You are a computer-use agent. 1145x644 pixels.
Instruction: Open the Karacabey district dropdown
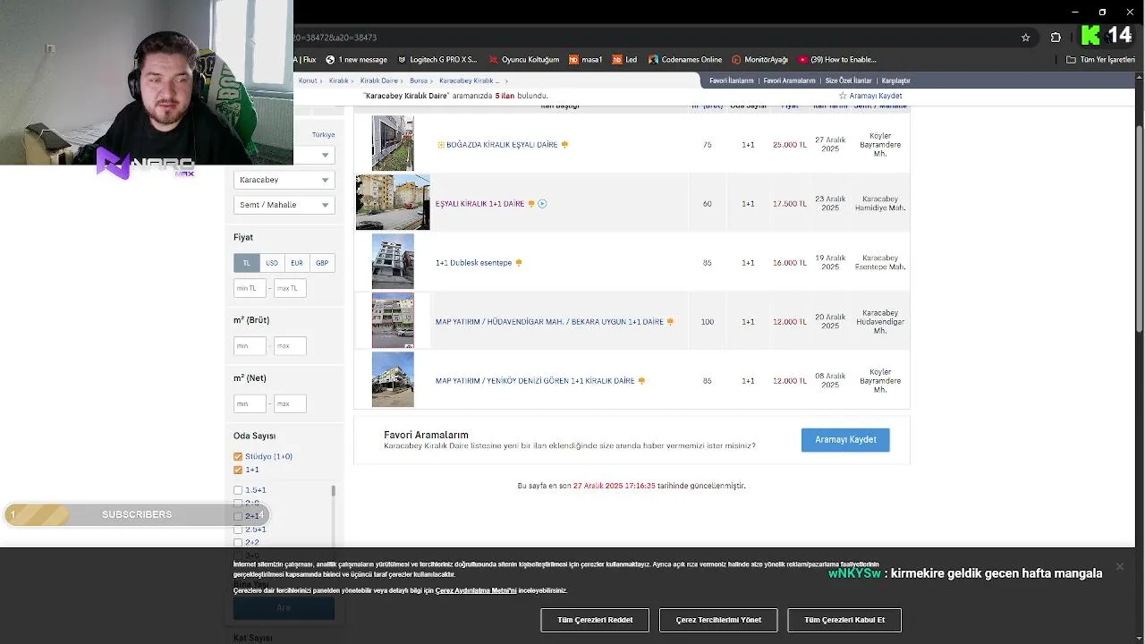pos(284,180)
